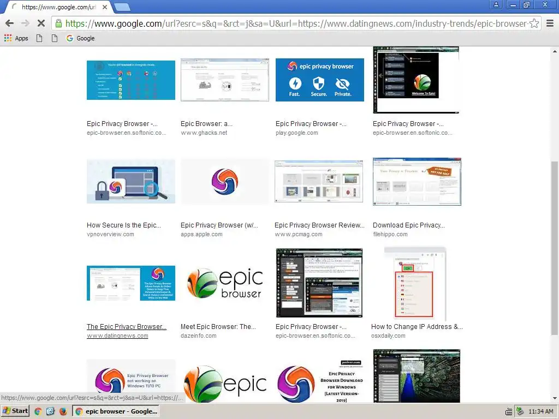Screen dimensions: 559x419
Task: Bookmark this page with the star icon
Action: coord(534,23)
